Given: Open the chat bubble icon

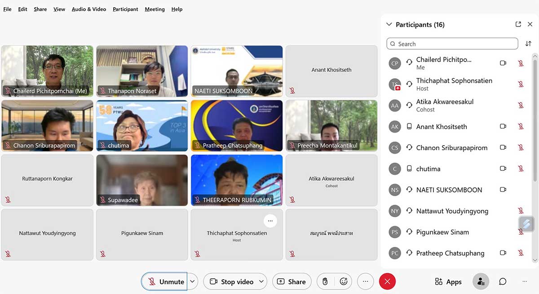Looking at the screenshot, I should [503, 281].
